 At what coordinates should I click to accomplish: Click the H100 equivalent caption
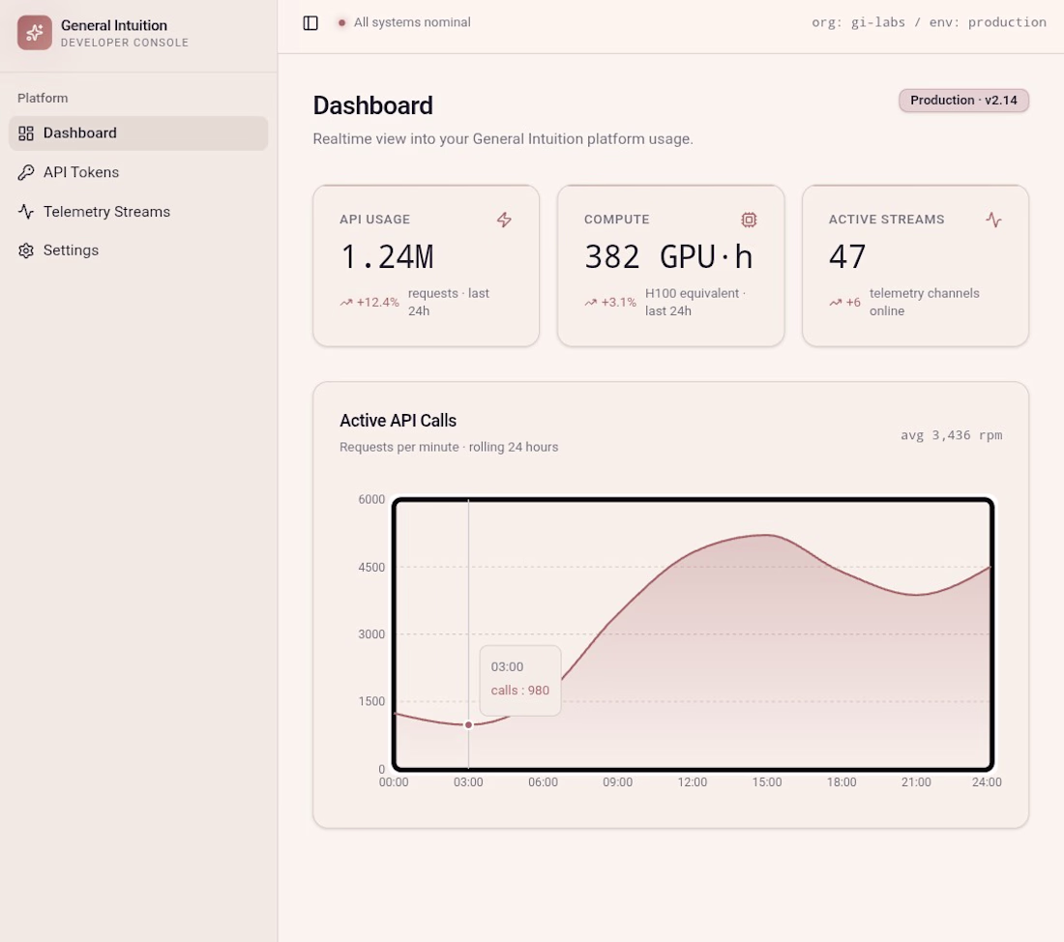(x=695, y=302)
